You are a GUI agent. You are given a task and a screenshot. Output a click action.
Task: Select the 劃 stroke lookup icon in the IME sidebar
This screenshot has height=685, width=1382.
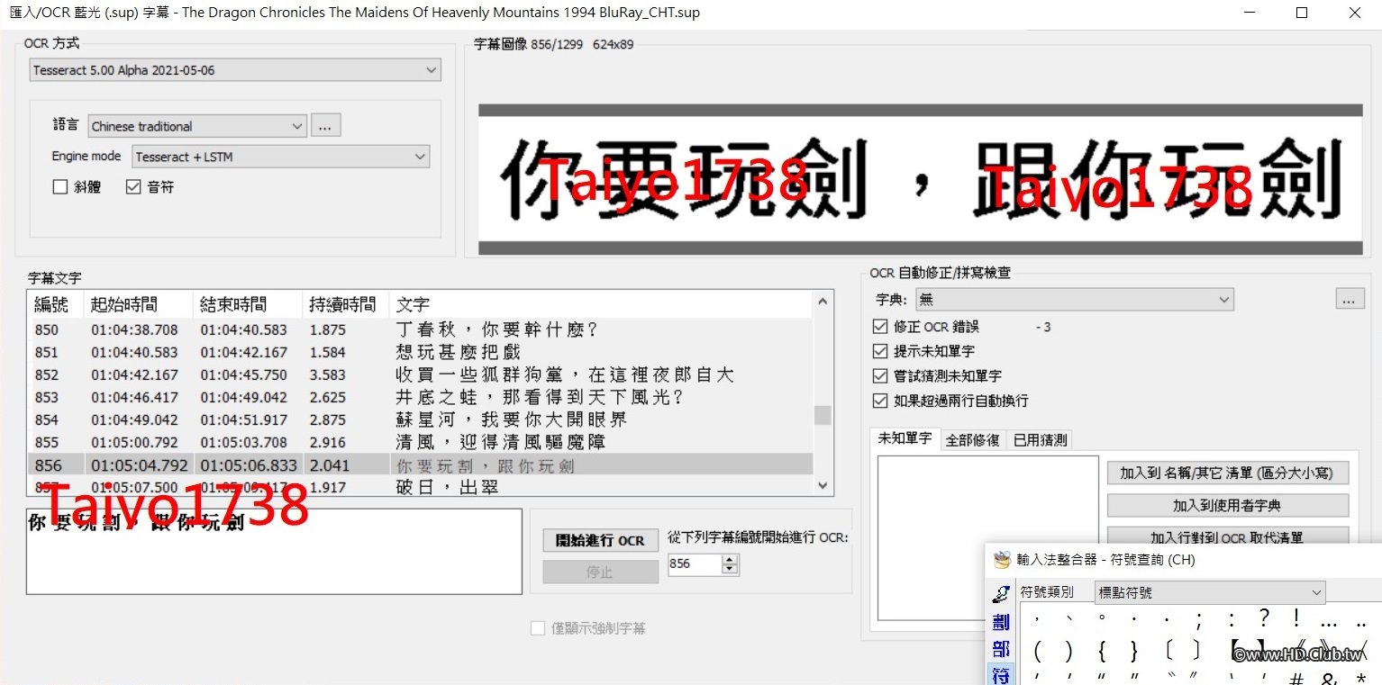click(x=1001, y=622)
